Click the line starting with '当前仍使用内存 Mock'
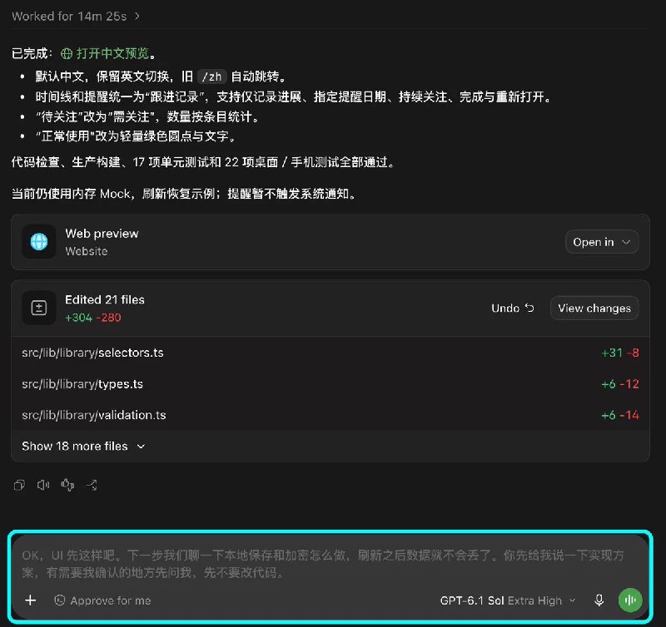The width and height of the screenshot is (666, 627). pos(183,194)
